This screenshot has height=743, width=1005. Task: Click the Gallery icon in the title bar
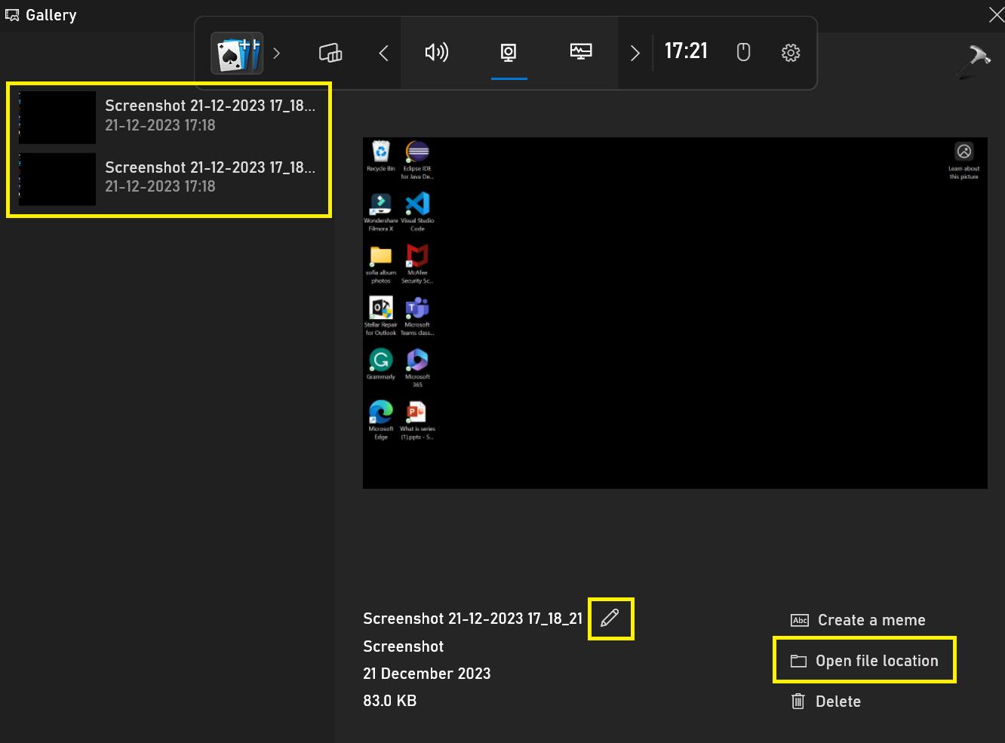[x=12, y=14]
